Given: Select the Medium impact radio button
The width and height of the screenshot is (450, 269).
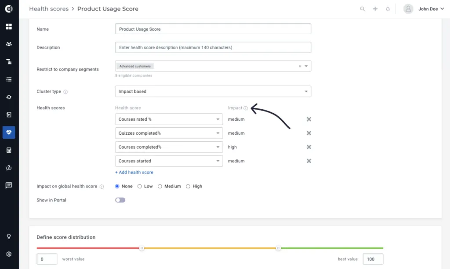Looking at the screenshot, I should 160,186.
